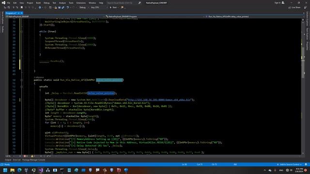Open the Output panel tab
Image resolution: width=310 pixels, height=174 pixels.
(x=8, y=160)
